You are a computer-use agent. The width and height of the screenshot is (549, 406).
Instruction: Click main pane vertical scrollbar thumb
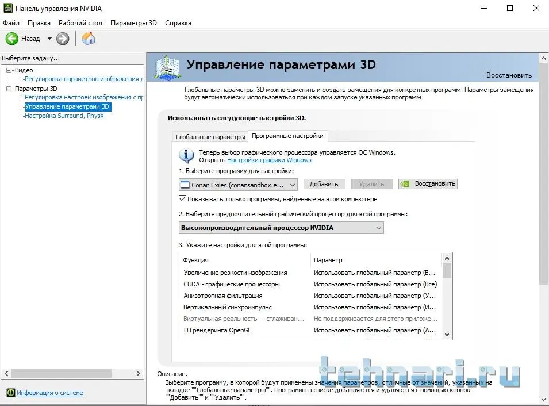point(543,174)
